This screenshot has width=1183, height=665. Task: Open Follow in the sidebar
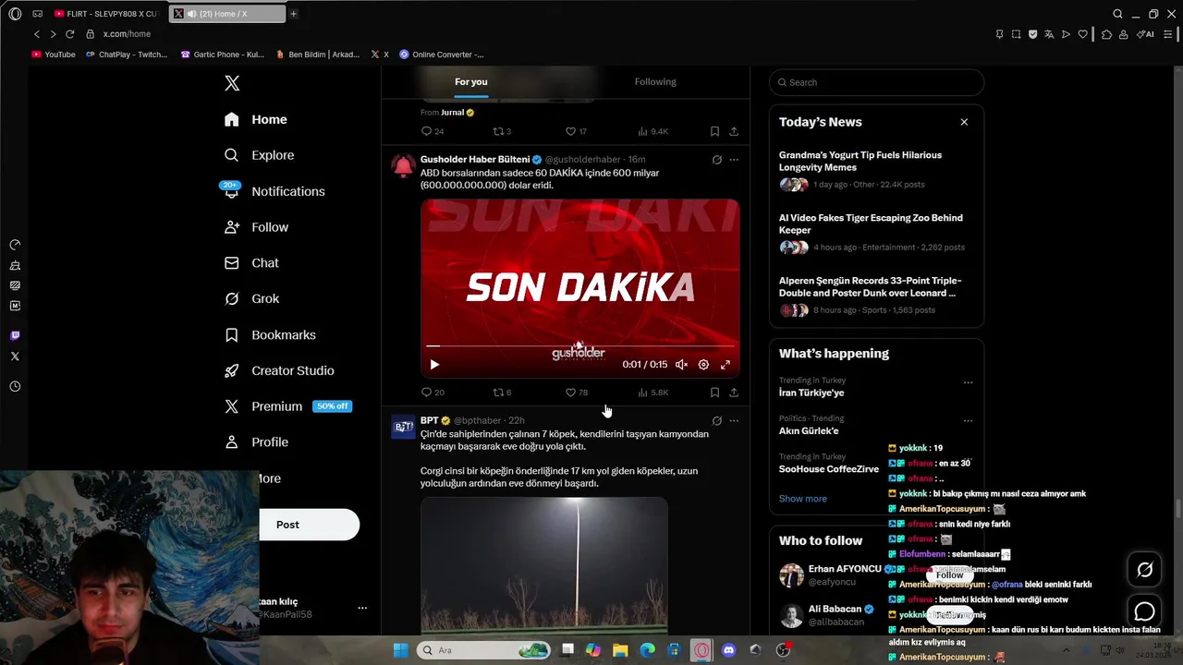tap(256, 227)
